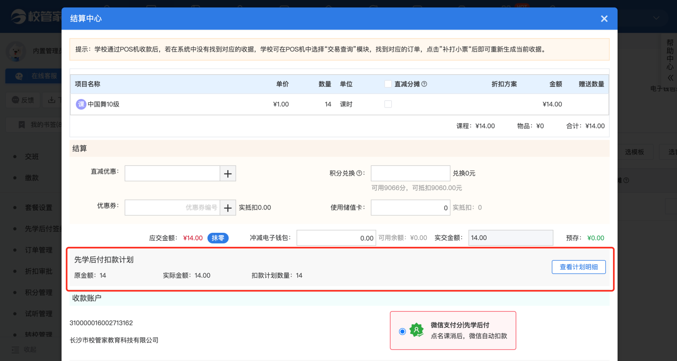Click the 冲减电子钱包 amount field
This screenshot has width=677, height=361.
(336, 238)
